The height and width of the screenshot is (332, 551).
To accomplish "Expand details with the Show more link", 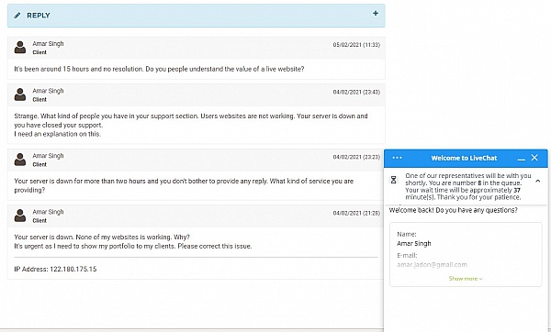I will tap(466, 279).
